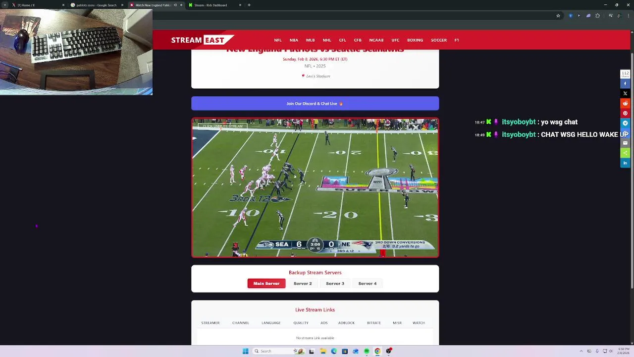Open the browser Extensions puzzle icon
The width and height of the screenshot is (634, 357).
pyautogui.click(x=597, y=16)
